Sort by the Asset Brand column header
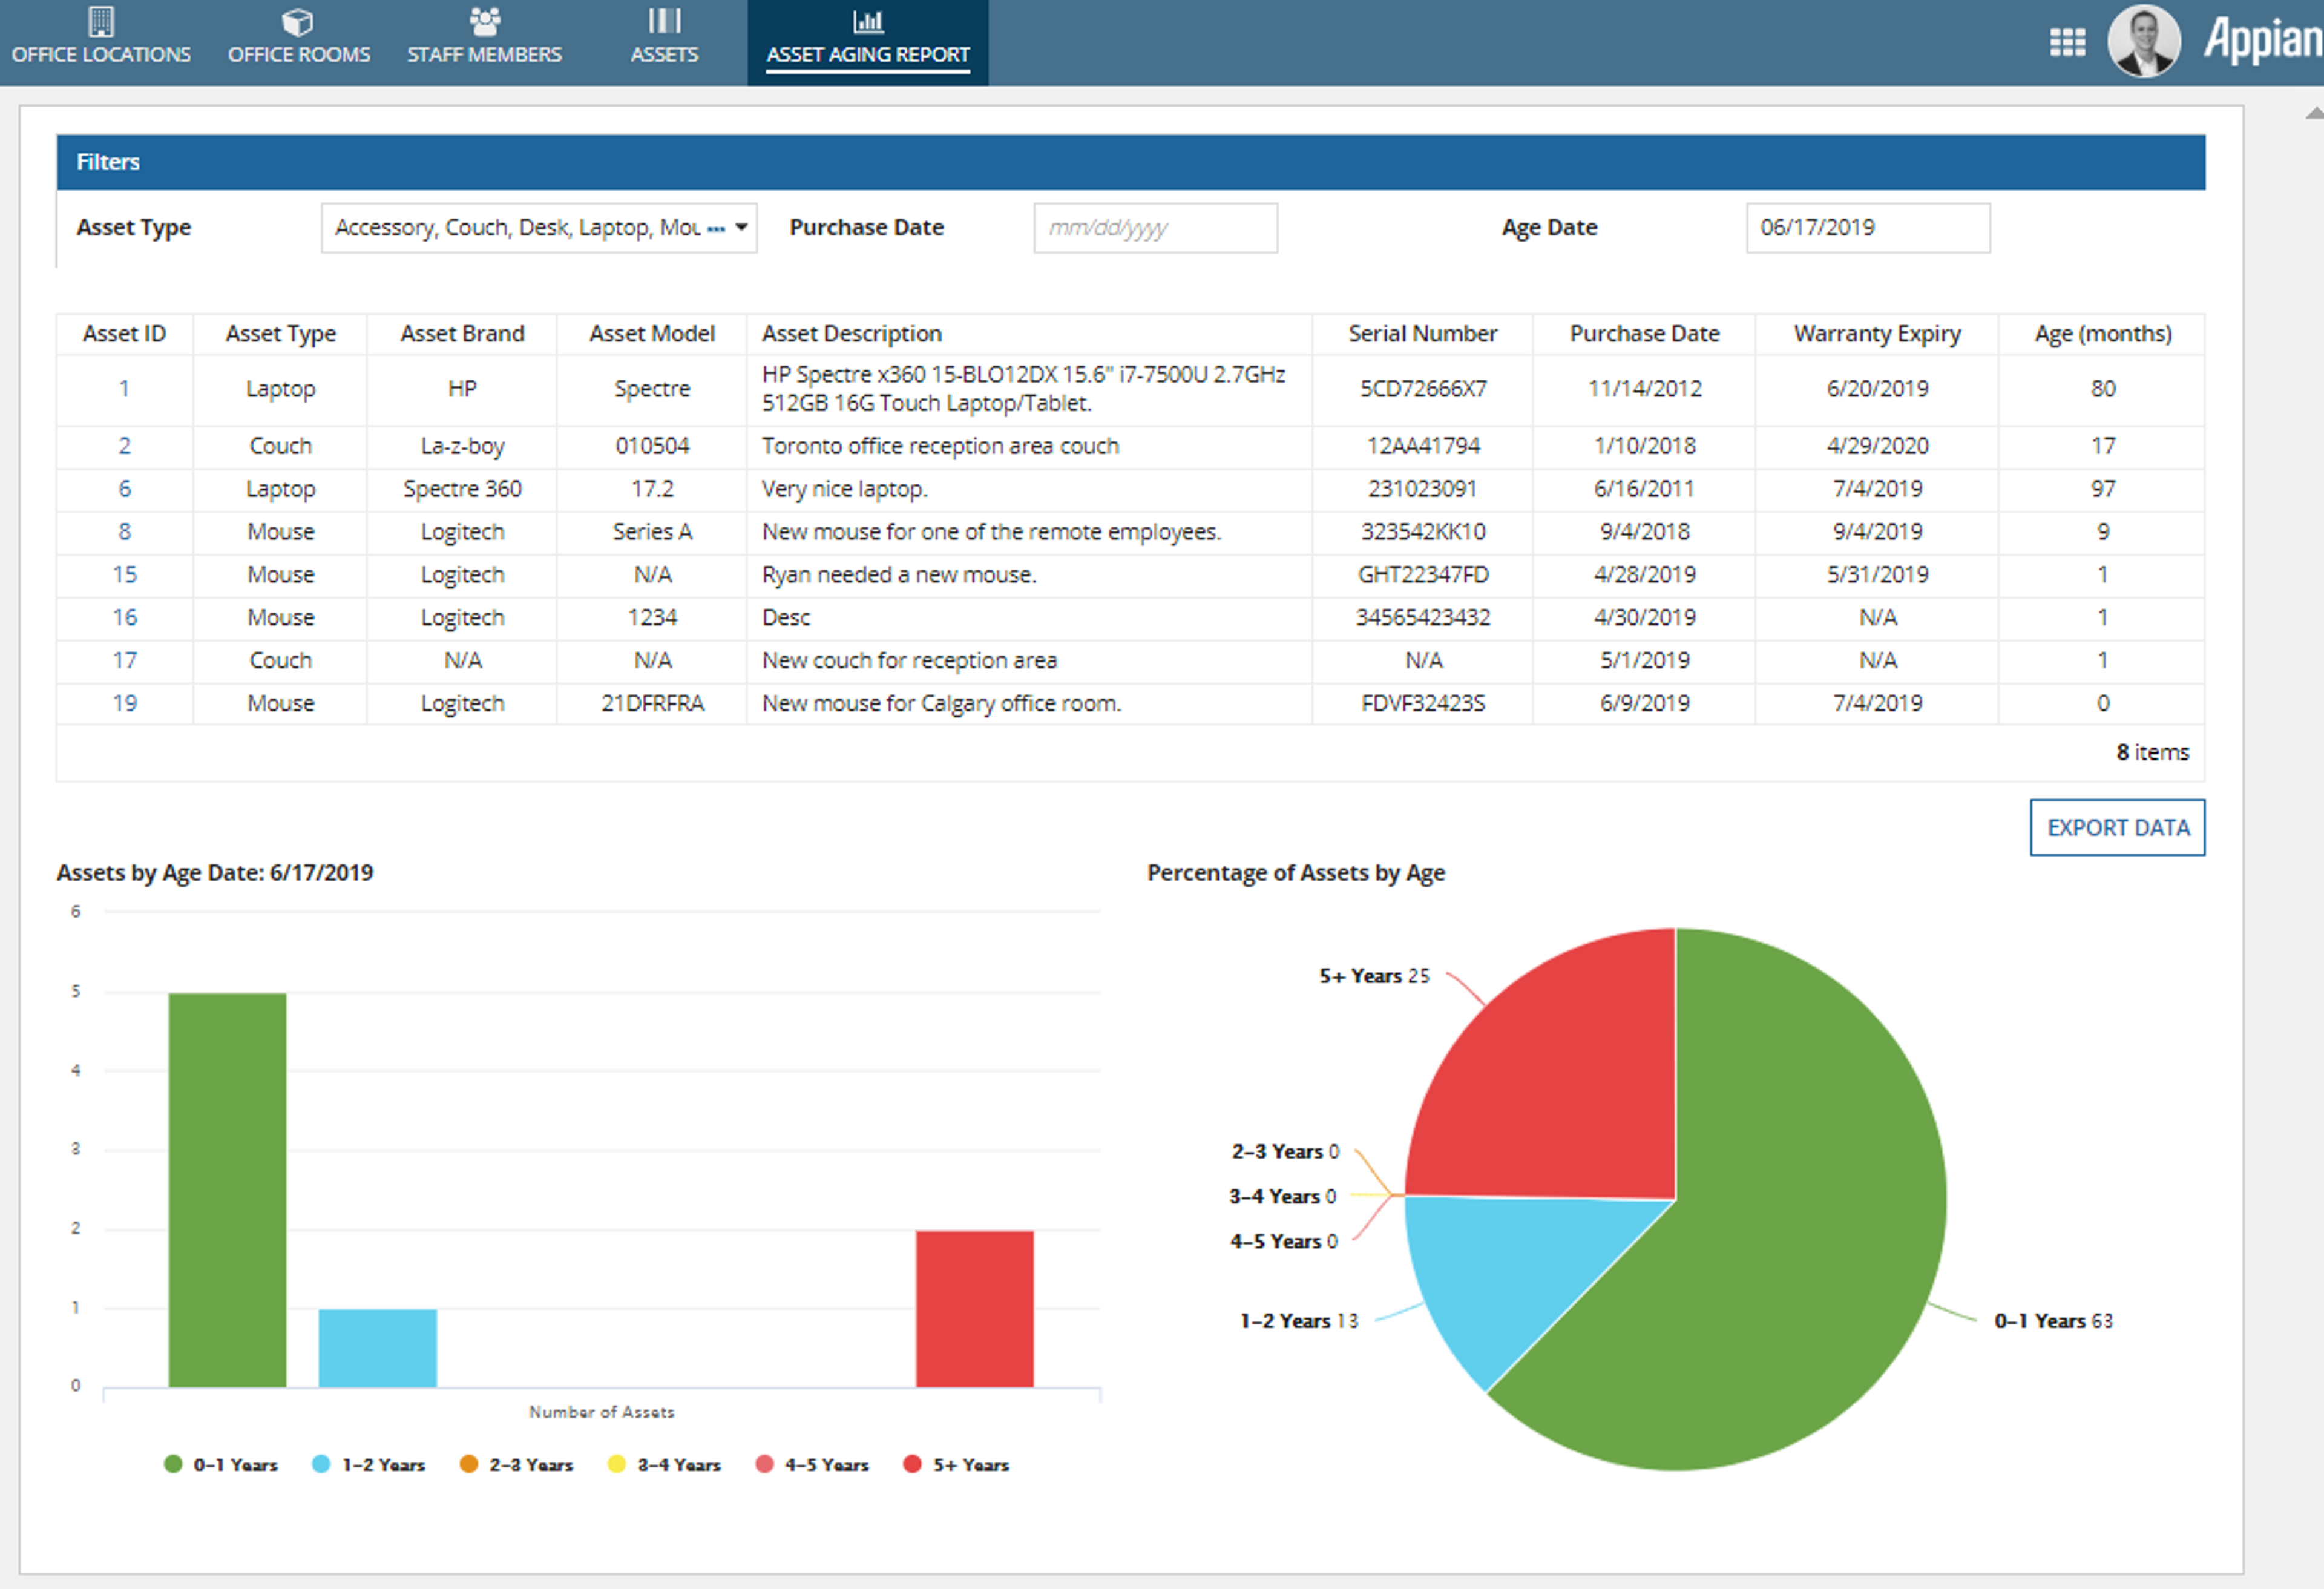The height and width of the screenshot is (1589, 2324). click(462, 334)
